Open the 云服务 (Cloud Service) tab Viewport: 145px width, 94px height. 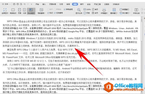[x=106, y=4]
